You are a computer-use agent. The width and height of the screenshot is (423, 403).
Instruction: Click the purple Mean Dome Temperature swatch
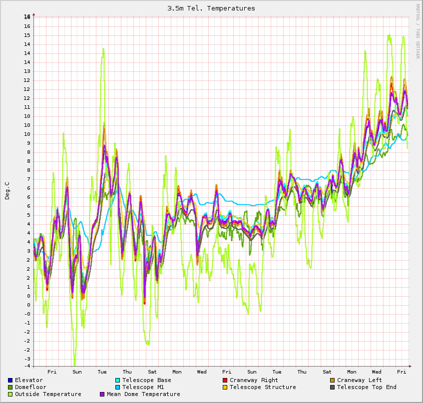(102, 395)
